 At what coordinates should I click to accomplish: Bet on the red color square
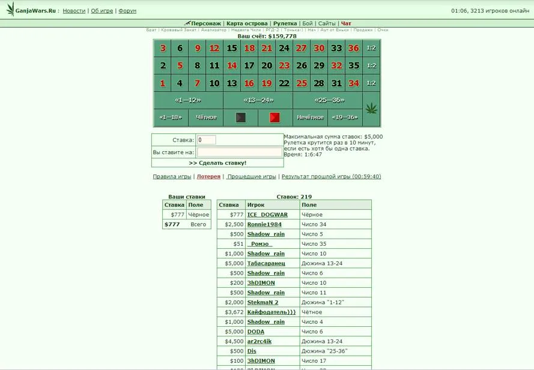[x=275, y=118]
